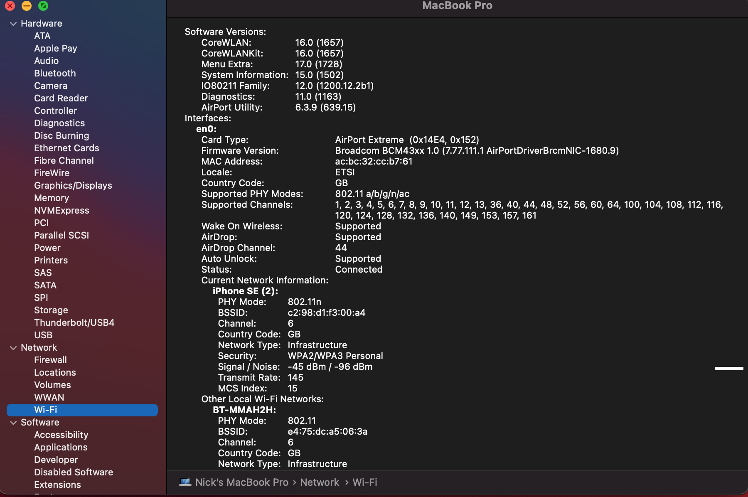Show Ethernet Cards information

point(66,148)
